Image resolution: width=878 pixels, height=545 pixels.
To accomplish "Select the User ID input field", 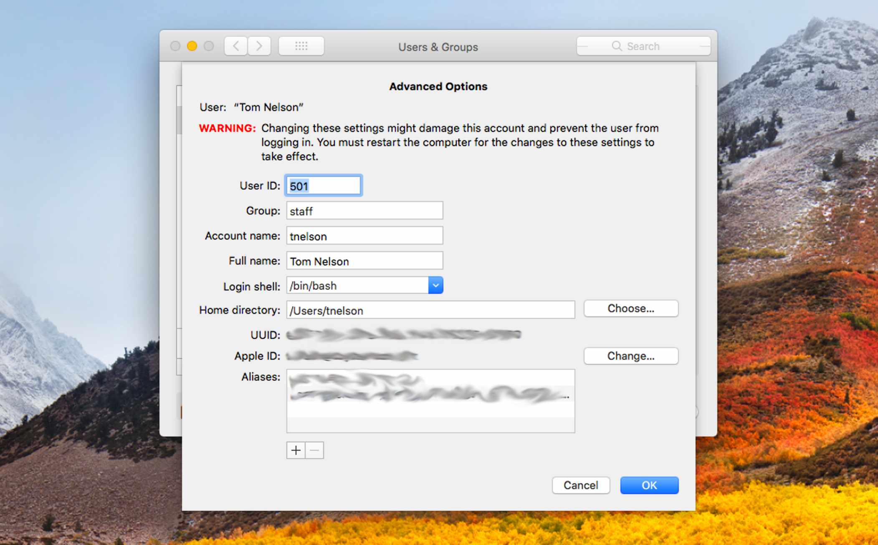I will (324, 185).
